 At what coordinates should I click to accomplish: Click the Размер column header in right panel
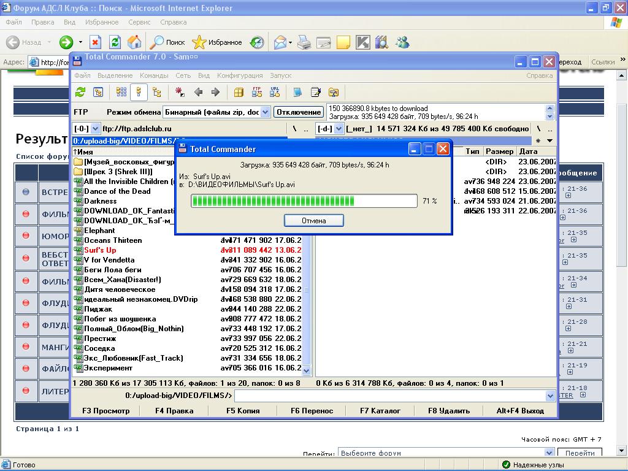pyautogui.click(x=499, y=151)
